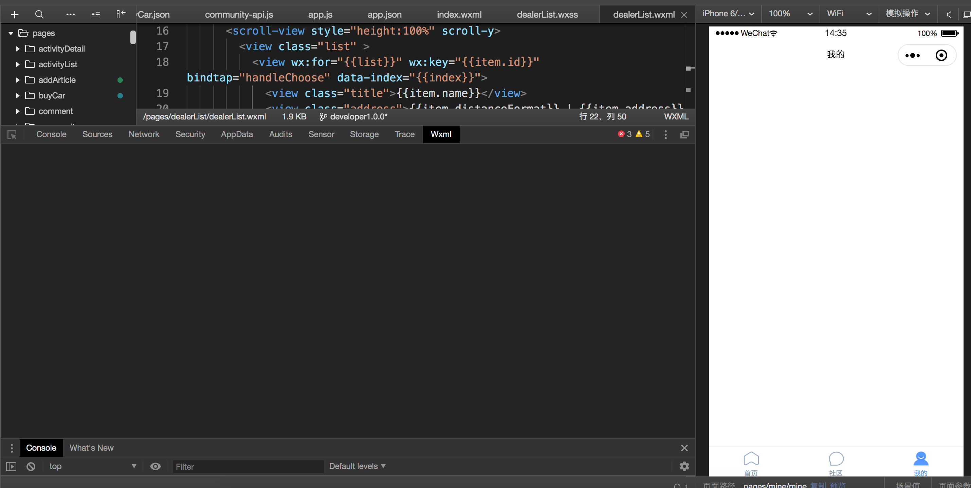The height and width of the screenshot is (488, 971).
Task: Tap the capsule close circle button
Action: point(941,55)
